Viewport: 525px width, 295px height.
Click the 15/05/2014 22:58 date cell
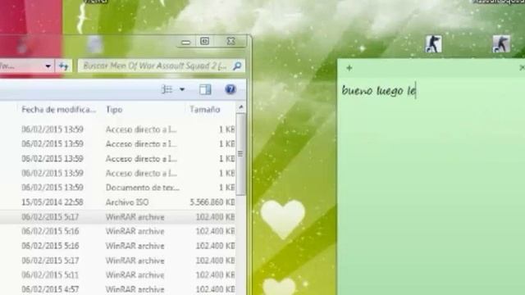(x=52, y=202)
